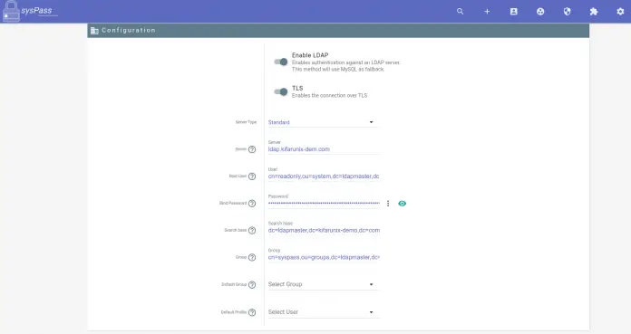Open the search icon in top bar

(460, 11)
